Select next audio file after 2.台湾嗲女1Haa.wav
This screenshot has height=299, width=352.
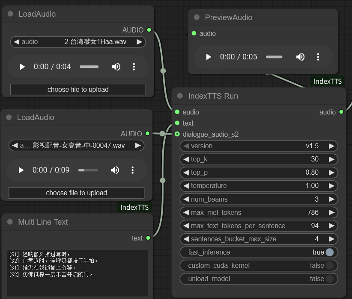click(x=140, y=42)
